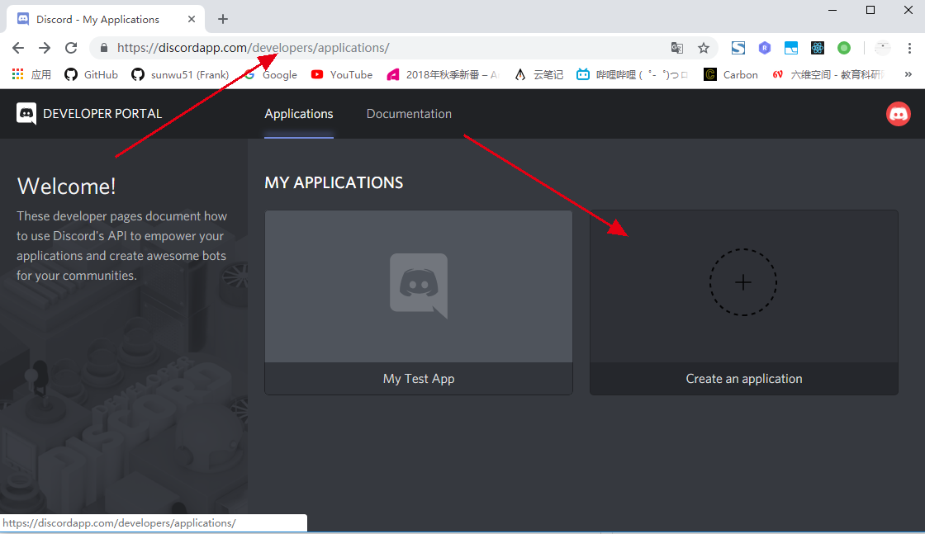Reload the current page
925x534 pixels.
(71, 49)
